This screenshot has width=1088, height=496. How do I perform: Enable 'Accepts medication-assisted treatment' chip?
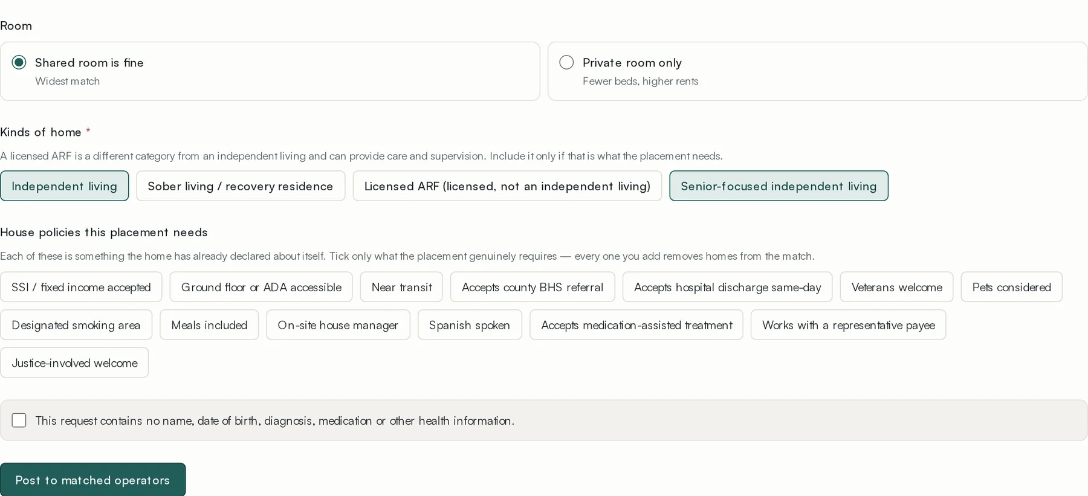[636, 325]
